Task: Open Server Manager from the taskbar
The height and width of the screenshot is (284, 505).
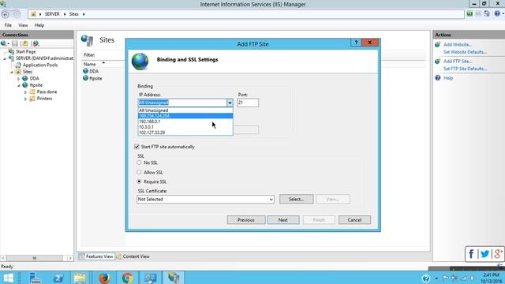Action: tap(35, 278)
